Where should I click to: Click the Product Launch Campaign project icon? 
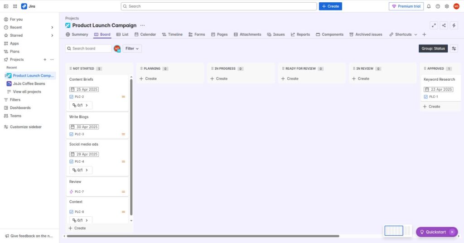coord(68,25)
